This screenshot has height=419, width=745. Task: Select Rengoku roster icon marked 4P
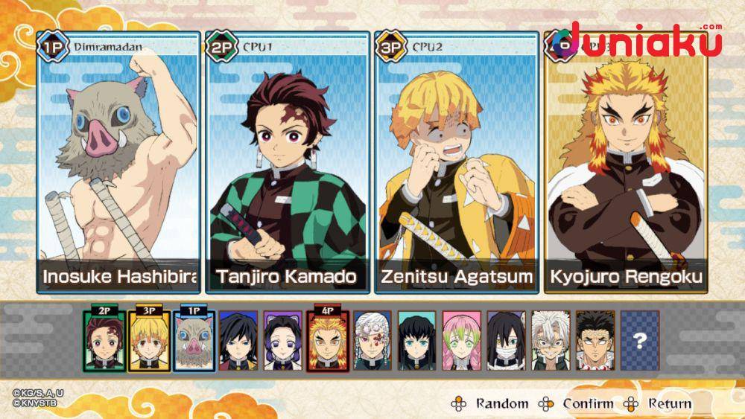(x=328, y=341)
